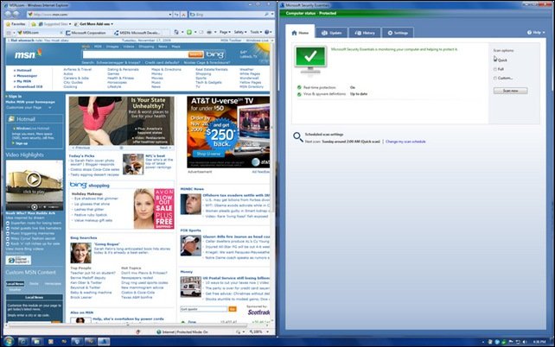The height and width of the screenshot is (347, 555).
Task: Click the taskbar clock
Action: coord(539,342)
